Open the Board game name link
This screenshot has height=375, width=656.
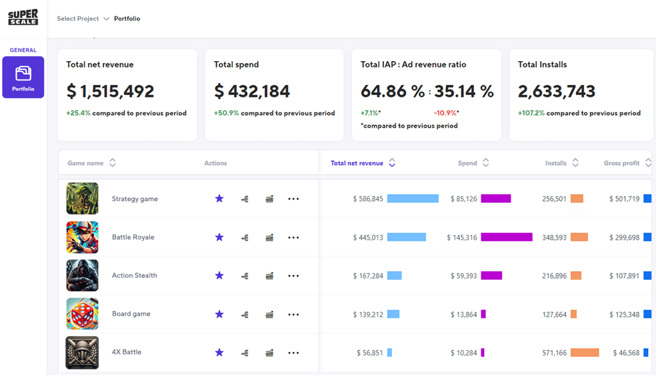(131, 314)
